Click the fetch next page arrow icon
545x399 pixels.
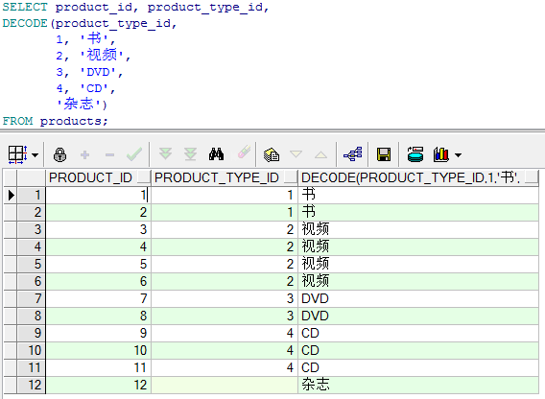(165, 154)
